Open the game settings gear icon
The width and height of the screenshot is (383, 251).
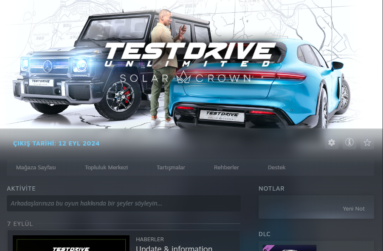coord(332,143)
